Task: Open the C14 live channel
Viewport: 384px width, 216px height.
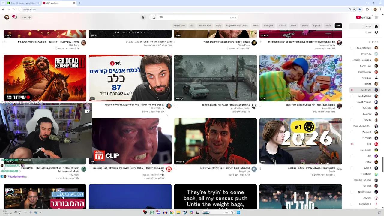Action: click(365, 144)
